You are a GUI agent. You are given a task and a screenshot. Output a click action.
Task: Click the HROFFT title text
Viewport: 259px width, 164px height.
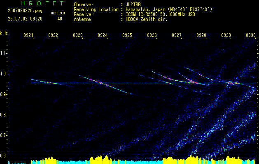click(42, 3)
